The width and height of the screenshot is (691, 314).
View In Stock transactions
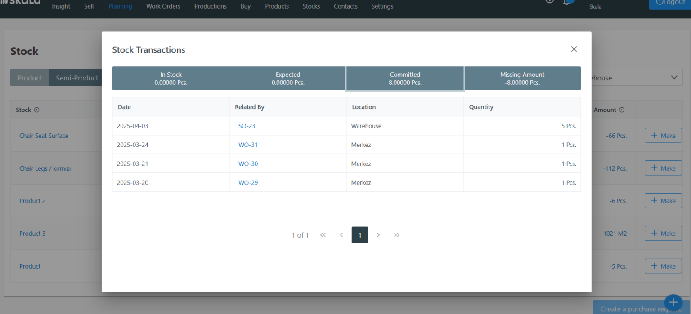click(x=171, y=78)
